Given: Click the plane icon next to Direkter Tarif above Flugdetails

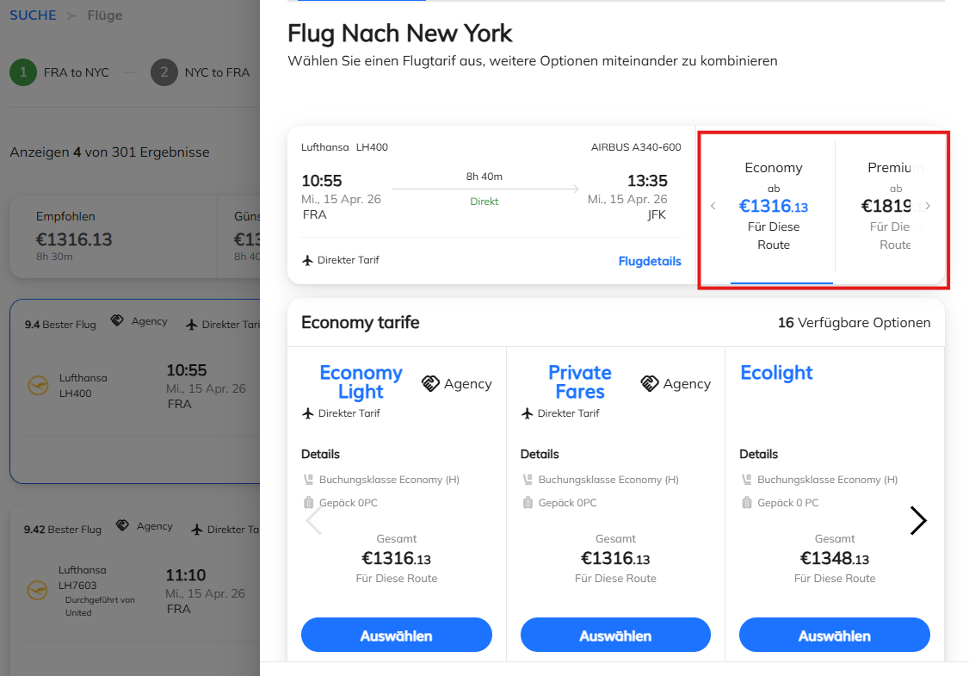Looking at the screenshot, I should 307,260.
